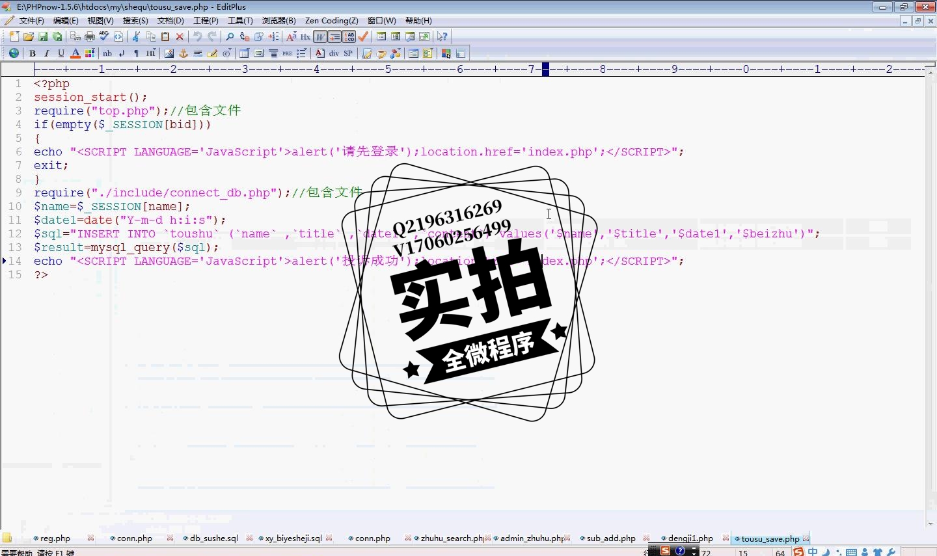
Task: Open the 帮助(H) menu
Action: click(418, 21)
